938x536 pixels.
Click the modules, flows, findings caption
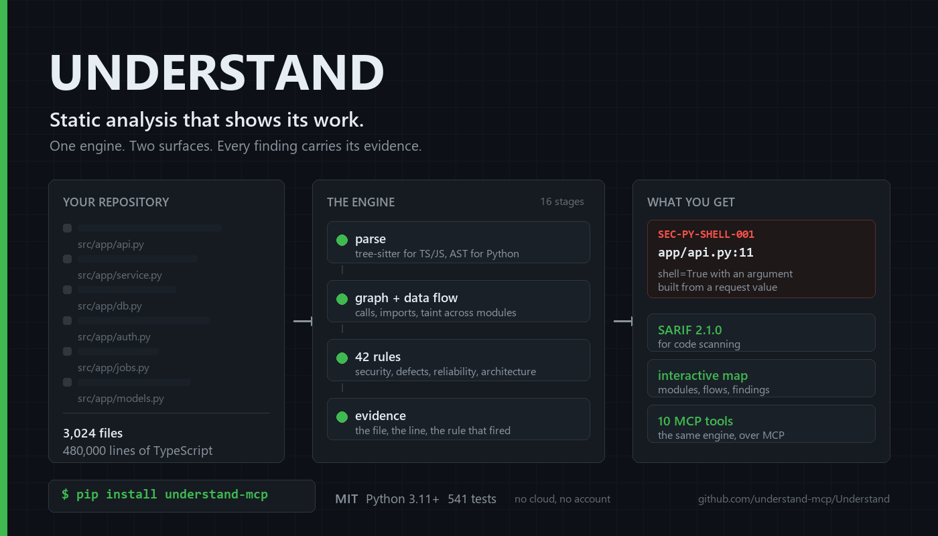point(714,390)
